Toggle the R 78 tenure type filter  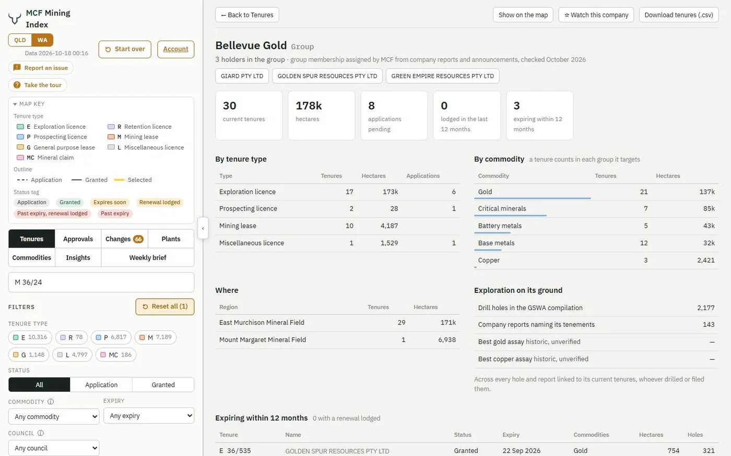(x=72, y=338)
